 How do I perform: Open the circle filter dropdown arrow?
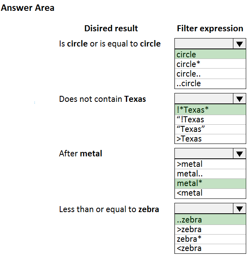239,44
